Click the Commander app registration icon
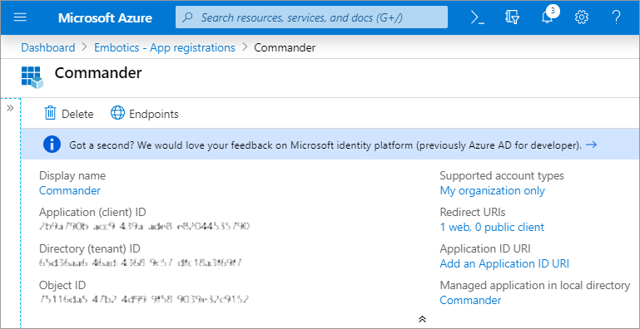Image resolution: width=640 pixels, height=329 pixels. pyautogui.click(x=32, y=77)
